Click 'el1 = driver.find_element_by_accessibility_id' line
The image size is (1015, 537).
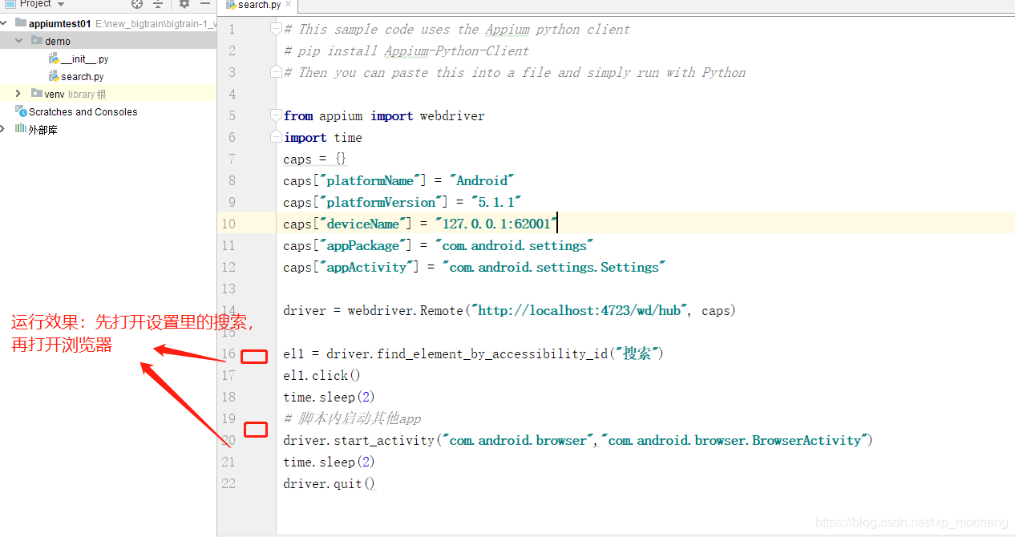tap(474, 353)
